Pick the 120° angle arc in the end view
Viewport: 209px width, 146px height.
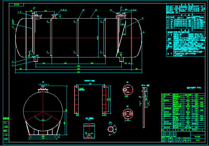point(43,118)
